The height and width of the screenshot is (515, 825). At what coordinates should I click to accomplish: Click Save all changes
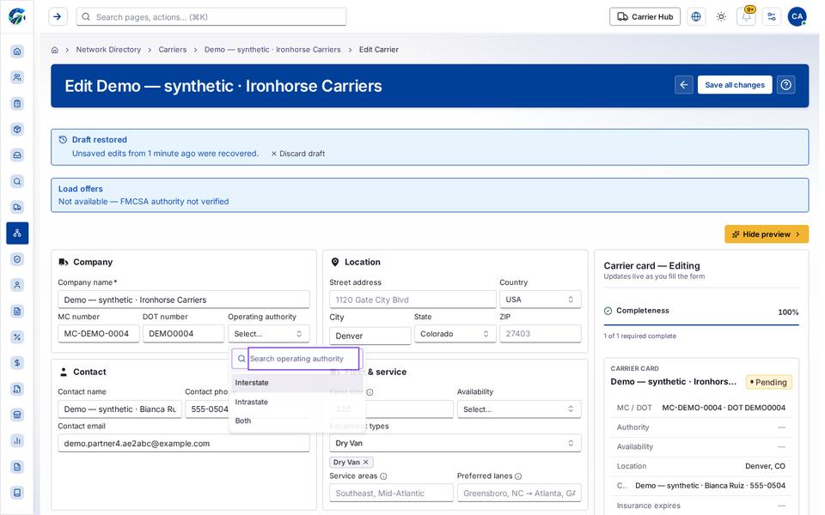pyautogui.click(x=735, y=85)
